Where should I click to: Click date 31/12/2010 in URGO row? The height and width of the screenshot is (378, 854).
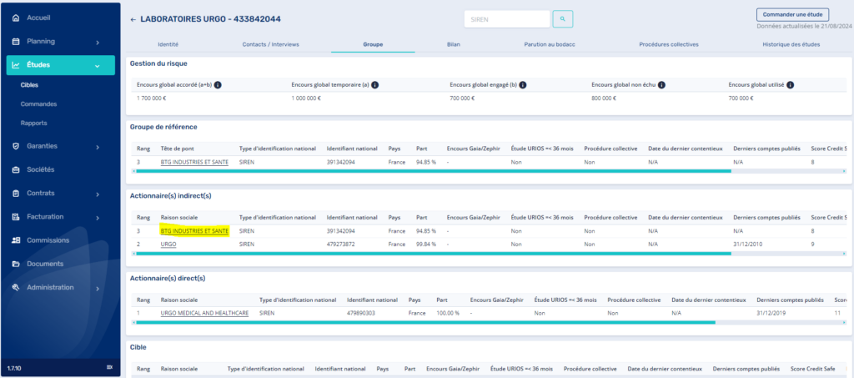746,244
